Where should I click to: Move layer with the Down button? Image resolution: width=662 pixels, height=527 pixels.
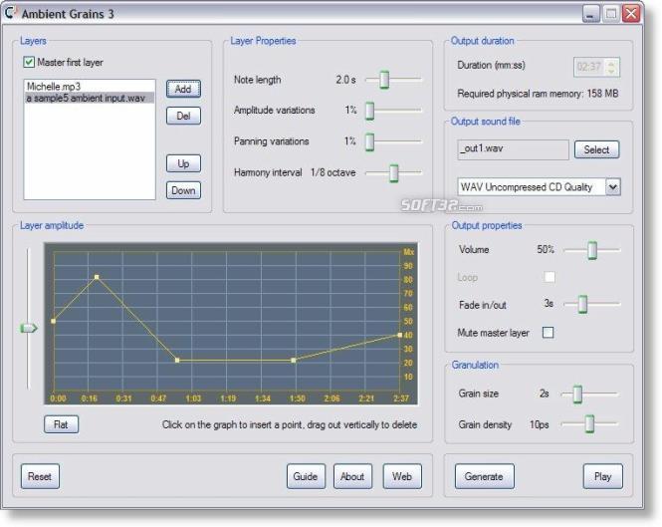(183, 190)
